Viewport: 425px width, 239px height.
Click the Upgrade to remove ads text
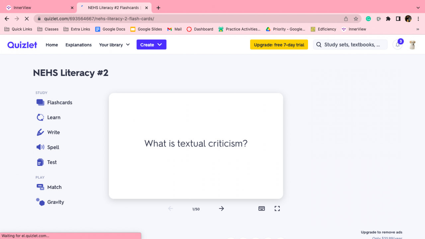coord(382,232)
